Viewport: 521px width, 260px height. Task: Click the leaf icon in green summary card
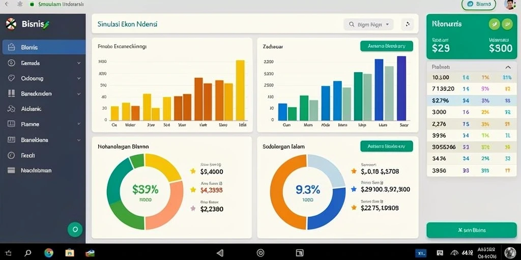pos(494,24)
